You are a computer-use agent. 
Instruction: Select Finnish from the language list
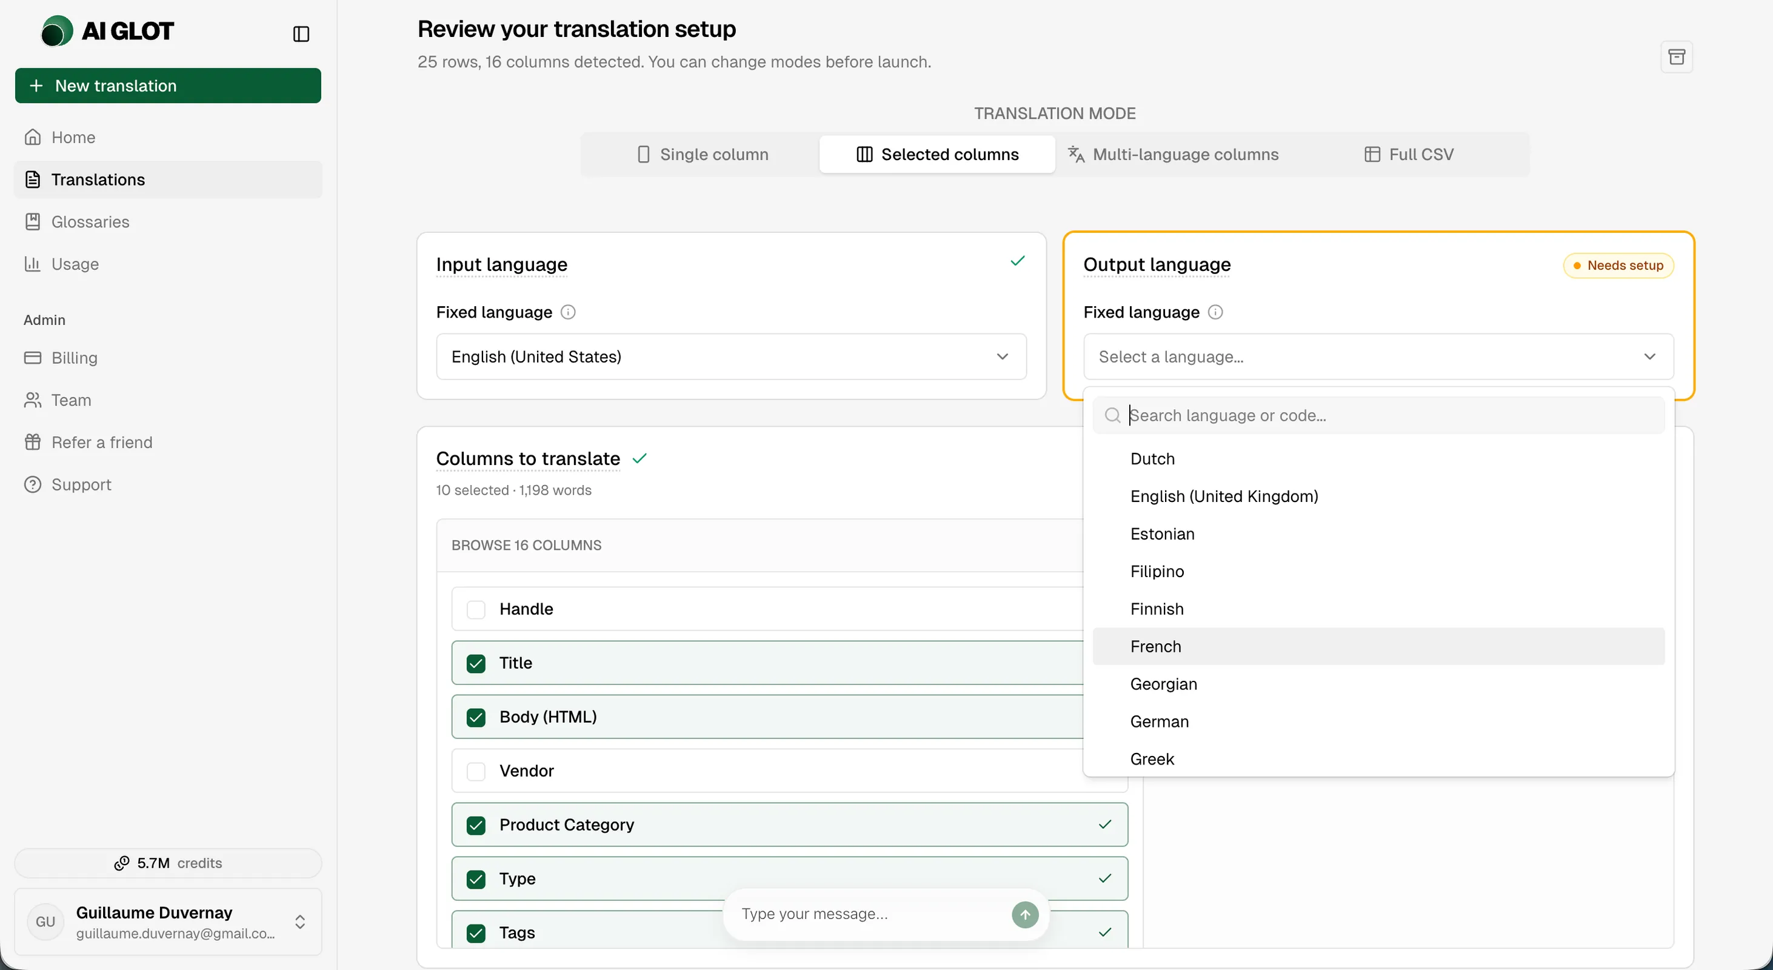click(x=1378, y=609)
